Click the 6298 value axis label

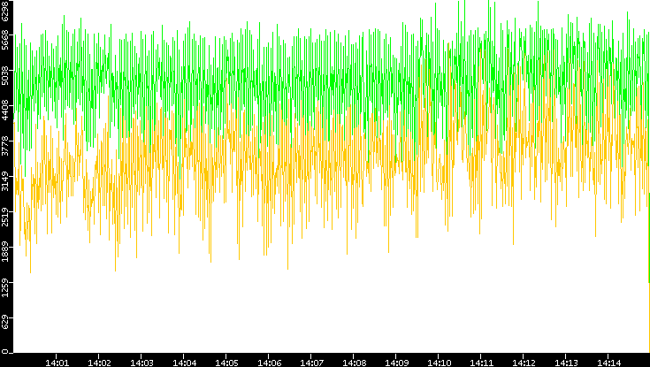point(4,11)
